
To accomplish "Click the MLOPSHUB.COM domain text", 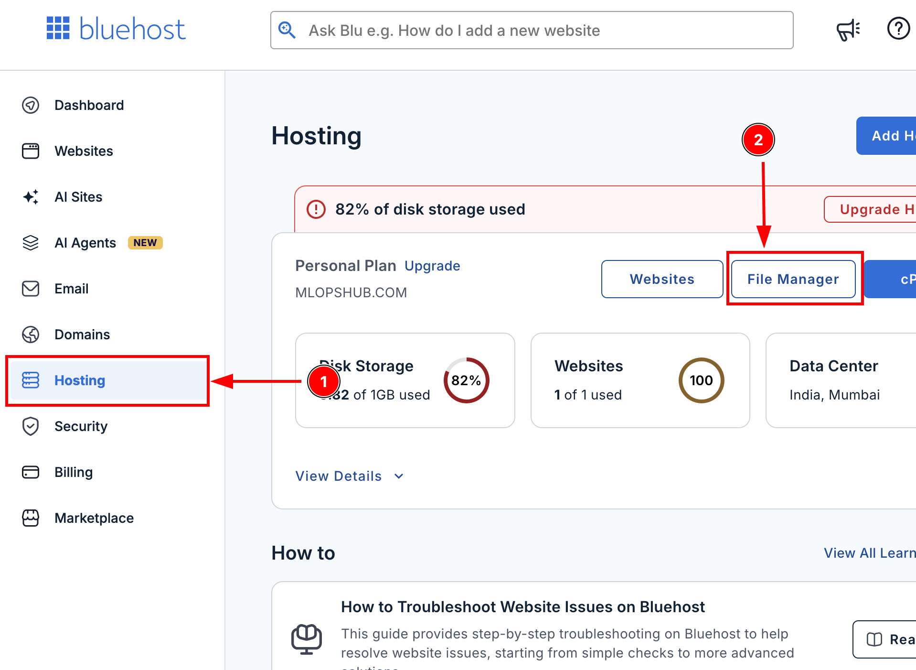I will 351,292.
